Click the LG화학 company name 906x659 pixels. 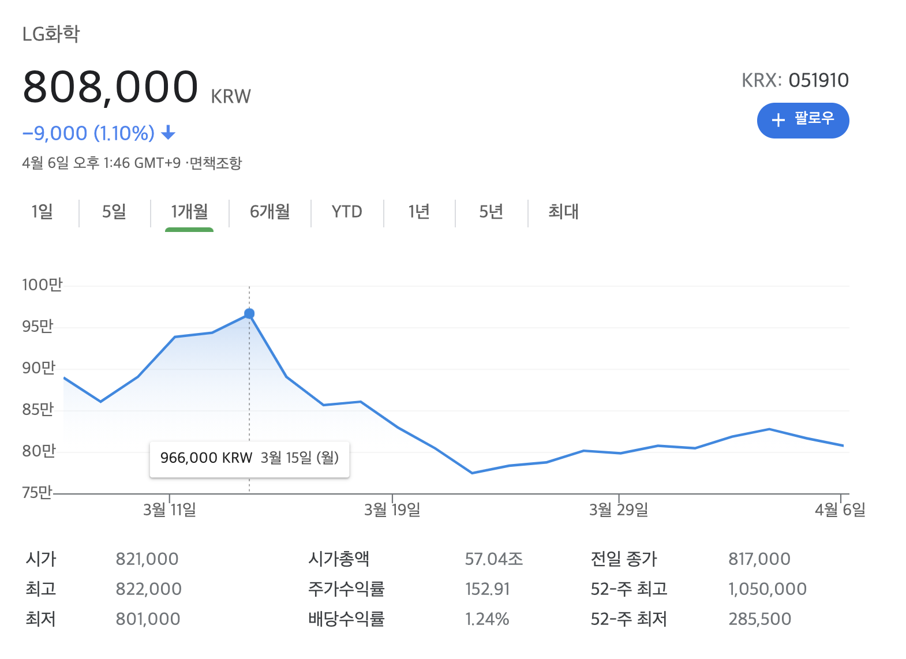51,34
